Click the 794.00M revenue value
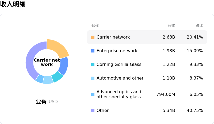214x124 pixels. tap(166, 94)
